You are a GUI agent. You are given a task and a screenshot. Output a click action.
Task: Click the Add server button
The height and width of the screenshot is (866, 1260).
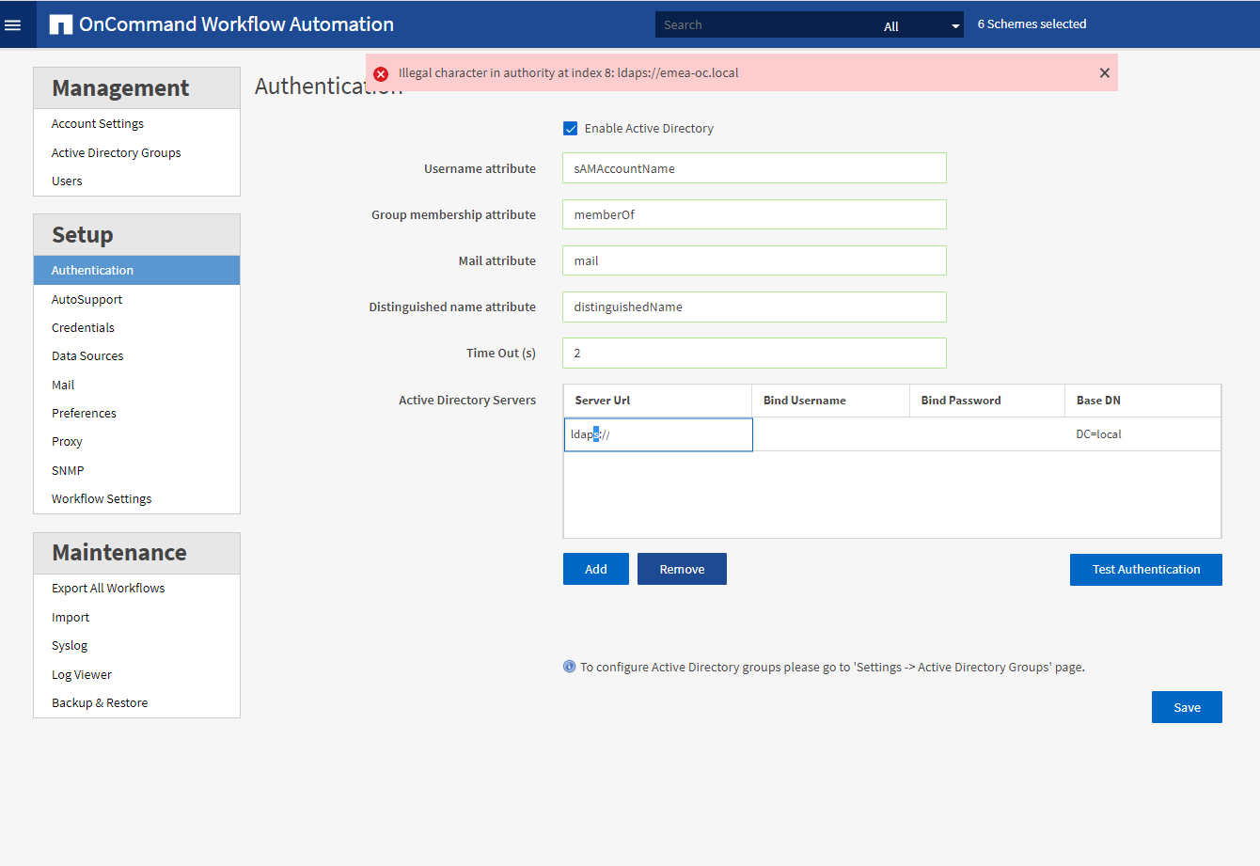(595, 569)
